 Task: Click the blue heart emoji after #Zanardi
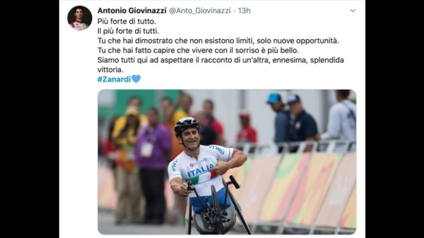[136, 79]
